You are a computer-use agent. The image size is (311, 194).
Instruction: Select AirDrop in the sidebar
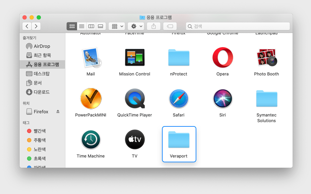42,46
